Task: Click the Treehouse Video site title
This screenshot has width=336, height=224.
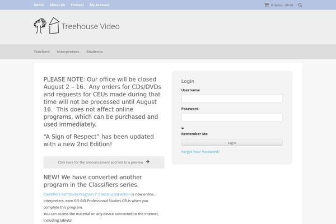Action: coord(91,26)
